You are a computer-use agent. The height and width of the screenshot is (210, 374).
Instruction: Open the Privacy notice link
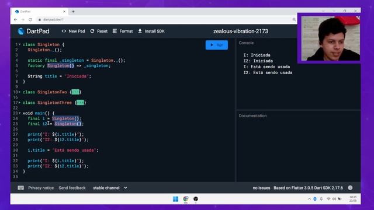pyautogui.click(x=41, y=188)
